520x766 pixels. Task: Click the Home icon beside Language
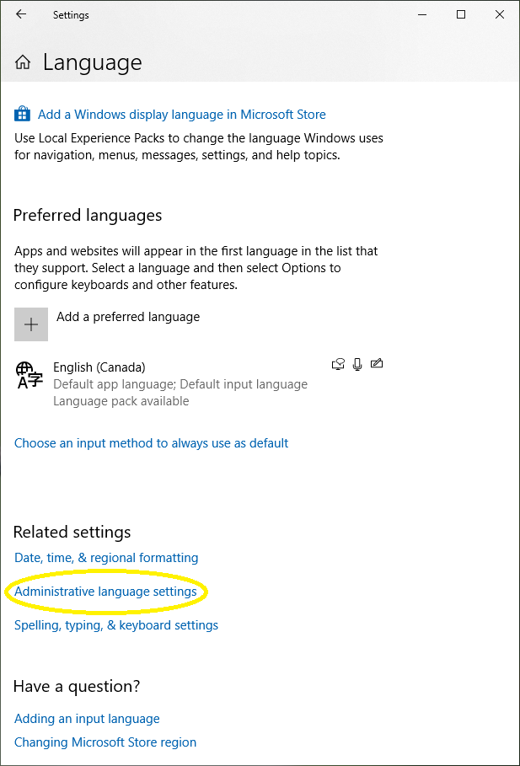click(23, 63)
